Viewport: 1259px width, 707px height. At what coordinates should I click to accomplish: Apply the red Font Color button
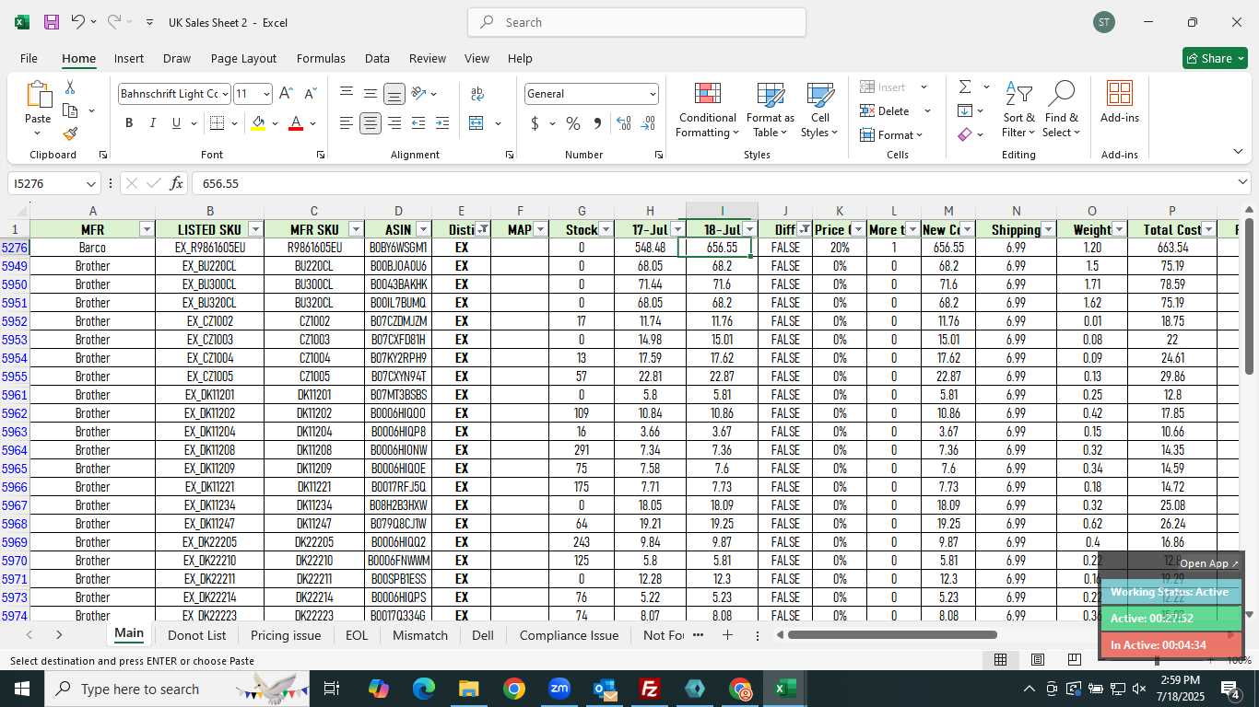tap(296, 123)
